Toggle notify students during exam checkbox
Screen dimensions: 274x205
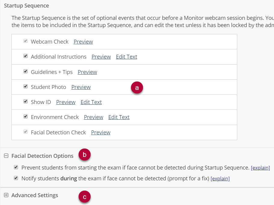16,178
